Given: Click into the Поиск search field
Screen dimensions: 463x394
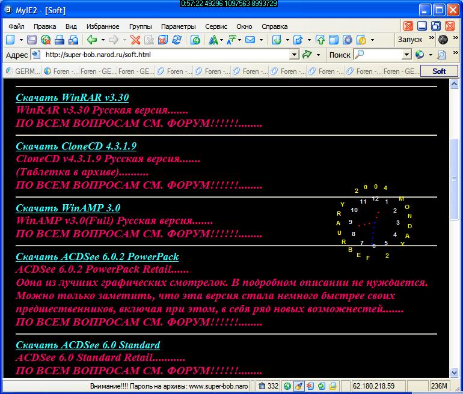Looking at the screenshot, I should 382,55.
